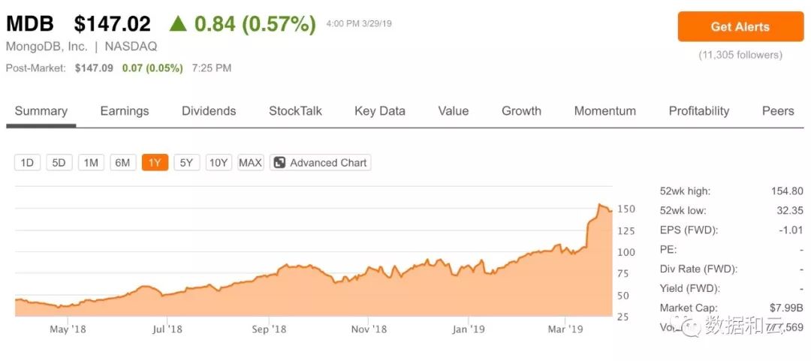Click the MongoDB, Inc. company name

46,47
